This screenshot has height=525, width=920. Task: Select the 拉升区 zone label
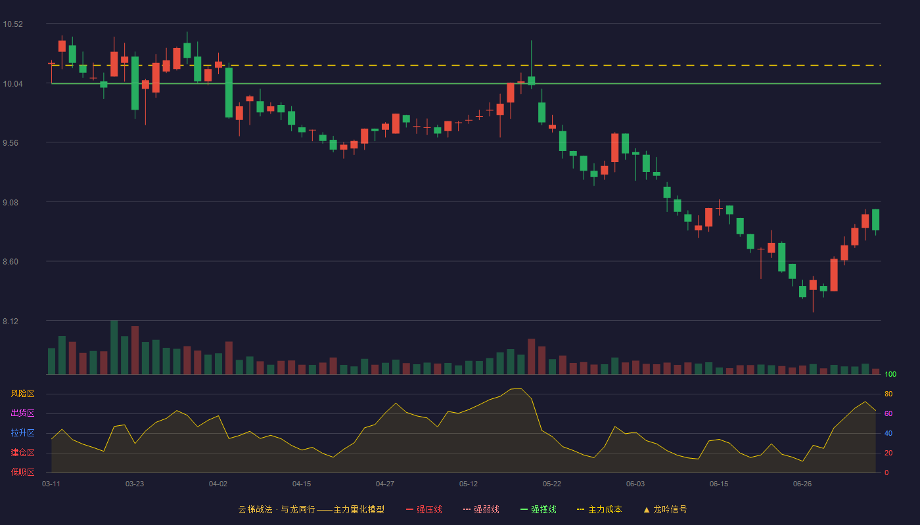point(22,433)
